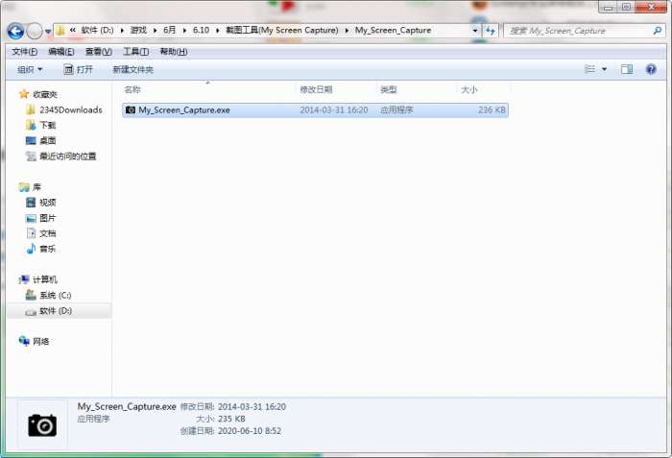Click the 236 KB size cell
This screenshot has width=672, height=458.
(x=492, y=109)
